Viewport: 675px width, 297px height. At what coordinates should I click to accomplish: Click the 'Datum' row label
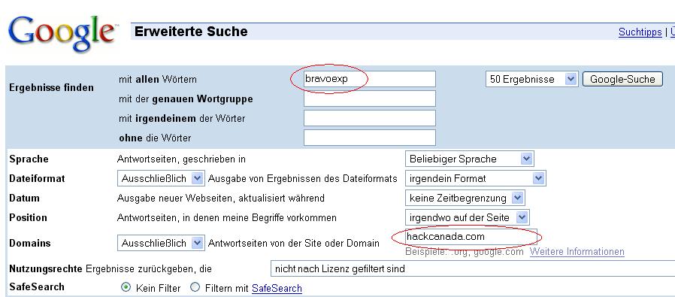(x=25, y=198)
